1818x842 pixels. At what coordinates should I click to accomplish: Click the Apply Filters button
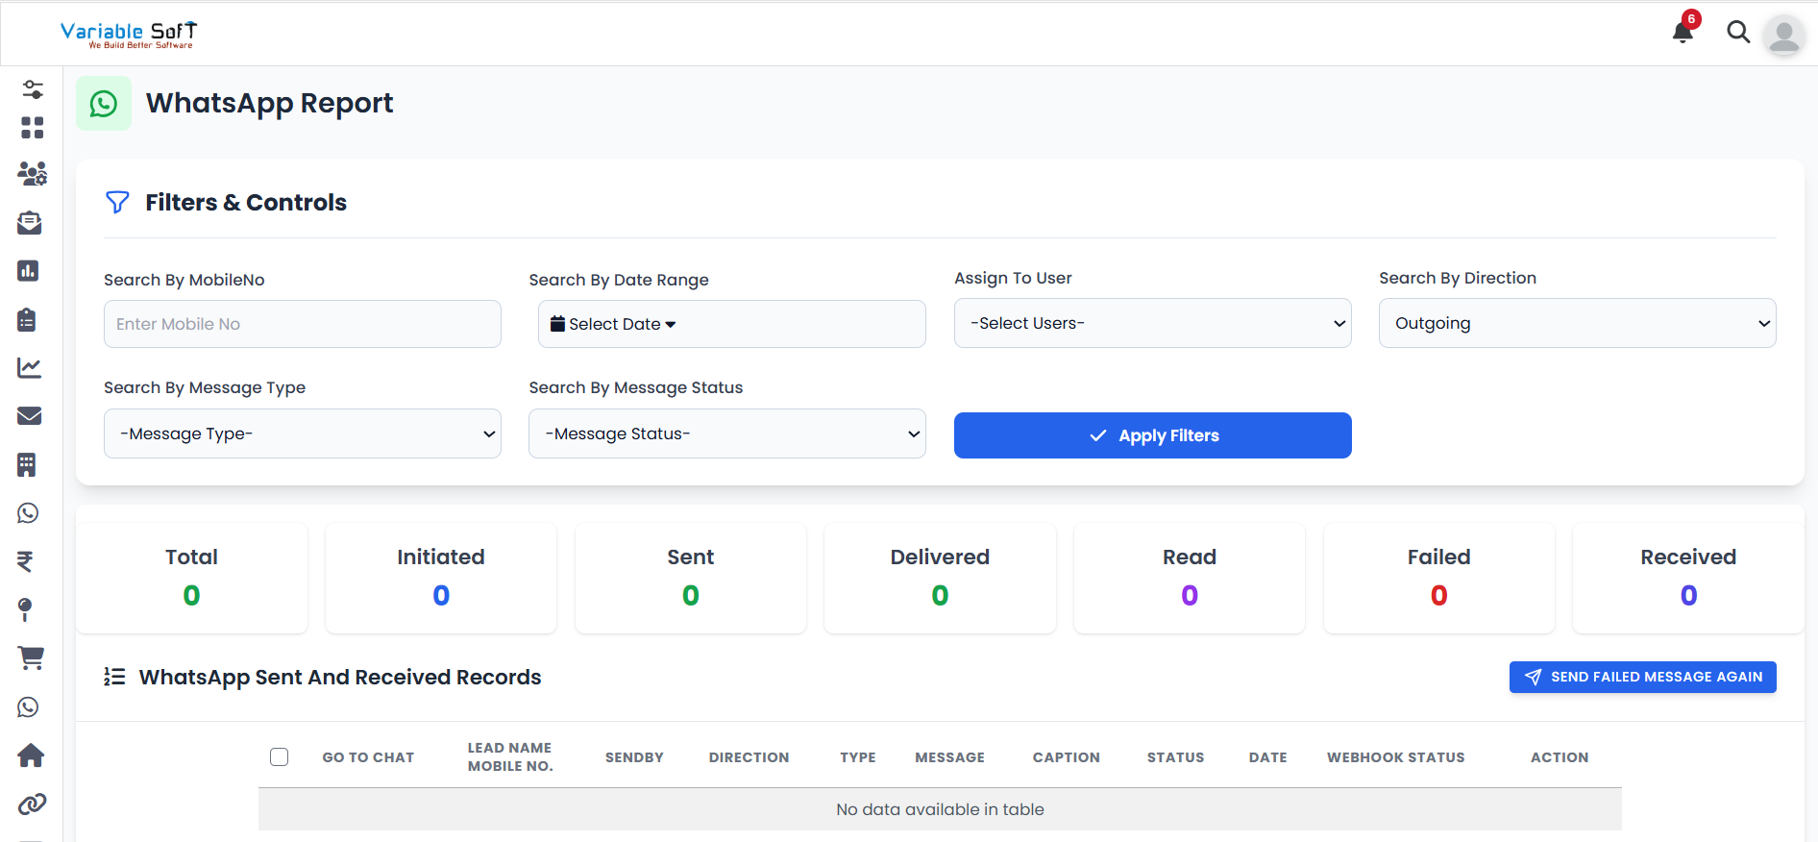(x=1152, y=435)
